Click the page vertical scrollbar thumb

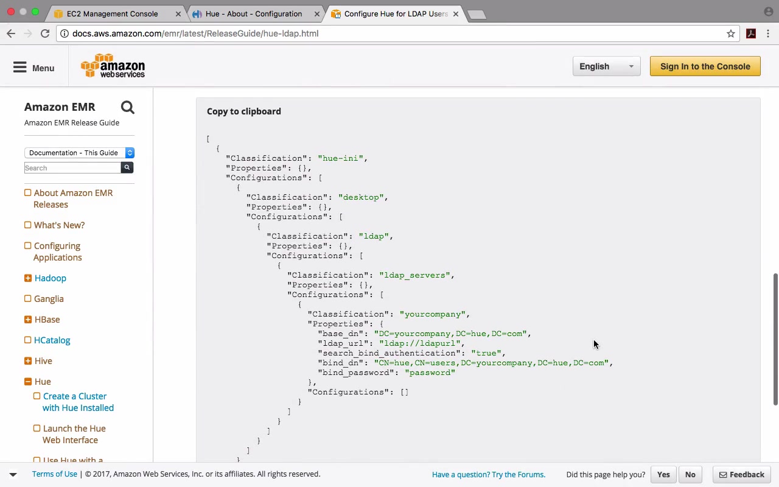click(x=775, y=339)
